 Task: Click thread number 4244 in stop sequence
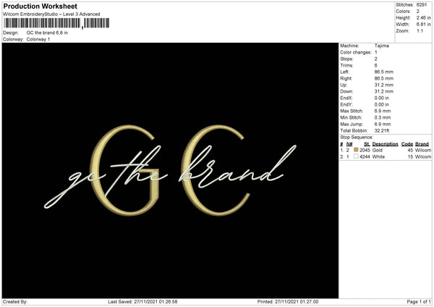point(365,157)
